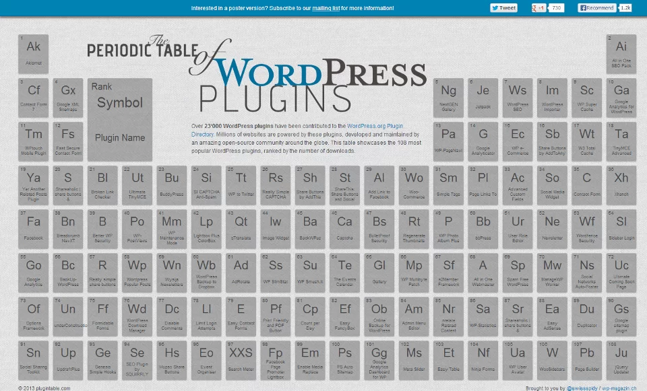Open the Nf Ninja Forms tile
This screenshot has width=647, height=391.
483,361
